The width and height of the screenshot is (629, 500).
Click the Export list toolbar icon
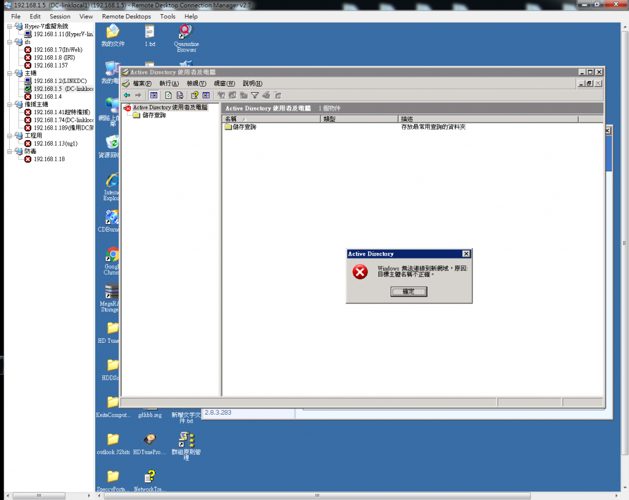pyautogui.click(x=180, y=95)
